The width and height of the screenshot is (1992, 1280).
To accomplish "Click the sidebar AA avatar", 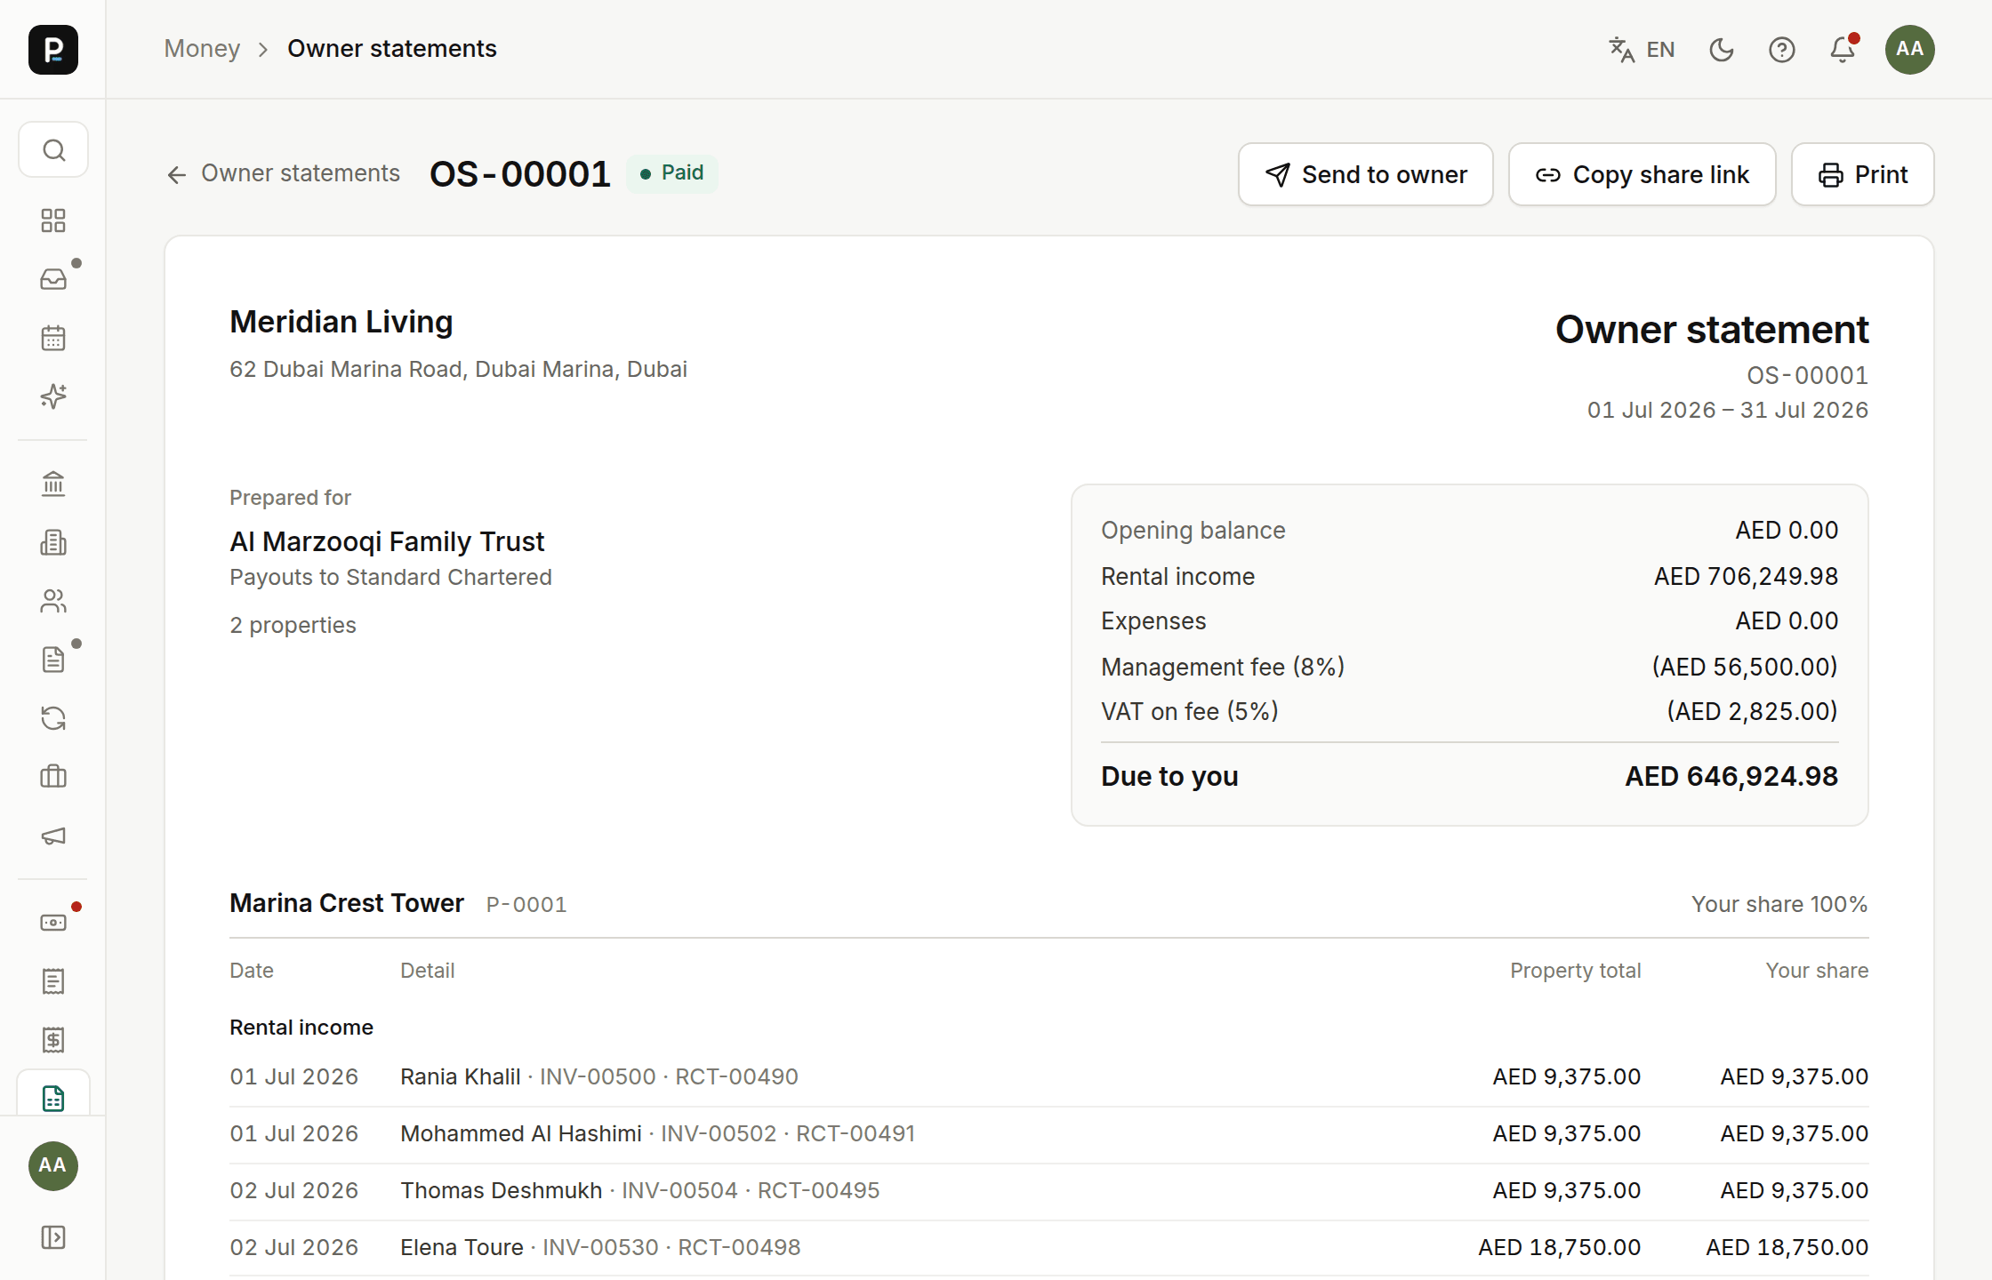I will (53, 1165).
